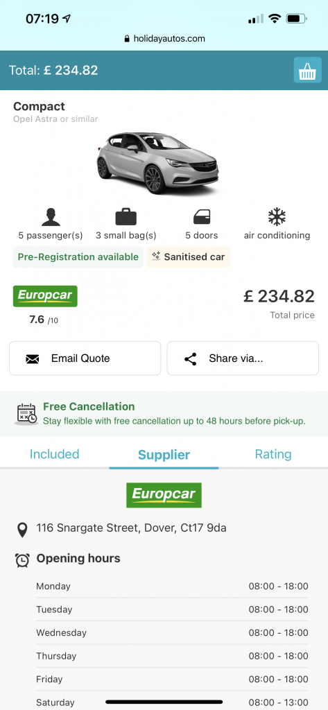The image size is (328, 710).
Task: Tap the car door icon
Action: click(x=201, y=217)
